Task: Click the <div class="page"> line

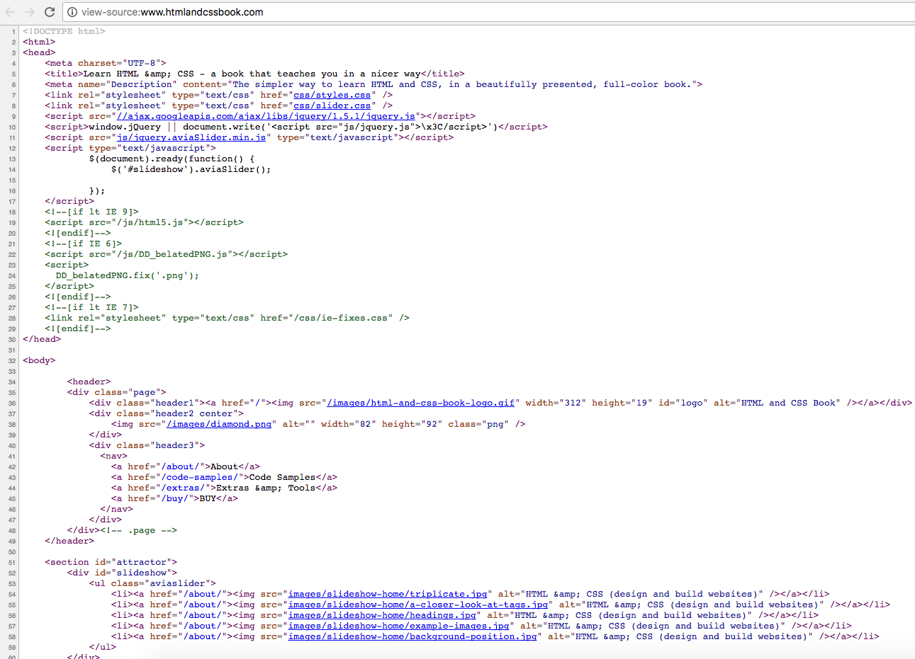Action: point(116,392)
